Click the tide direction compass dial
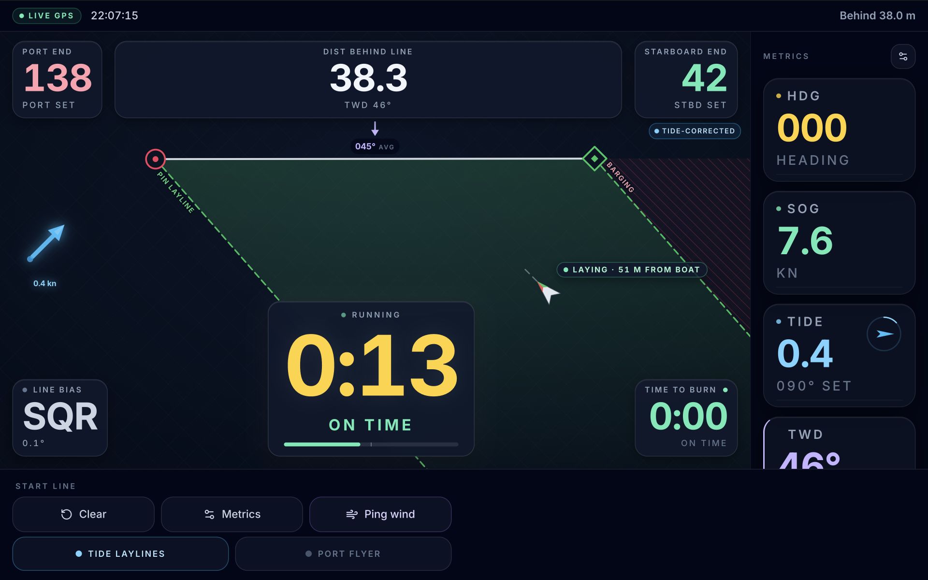The height and width of the screenshot is (580, 928). coord(884,334)
